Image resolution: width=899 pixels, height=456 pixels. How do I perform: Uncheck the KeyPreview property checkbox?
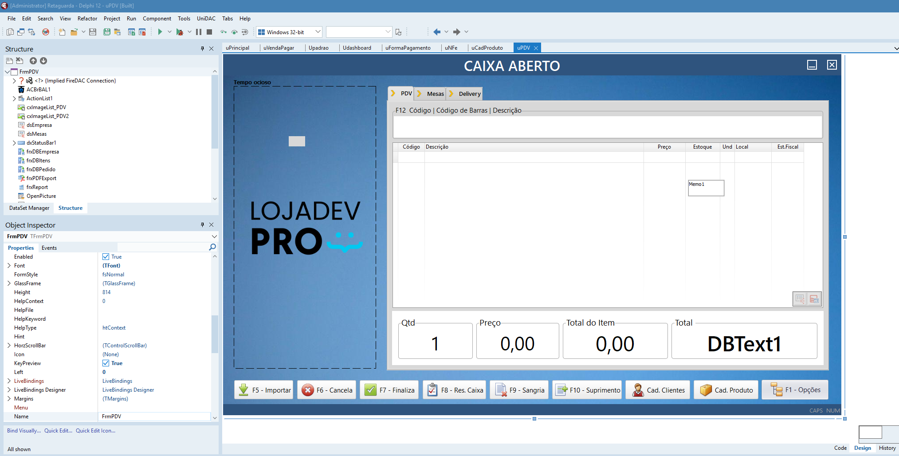click(x=106, y=363)
